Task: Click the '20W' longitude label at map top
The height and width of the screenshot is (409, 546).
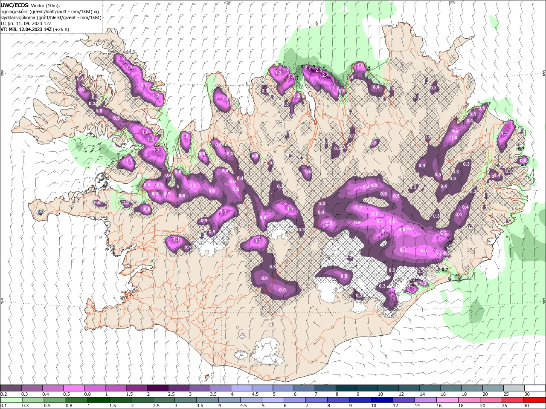Action: [227, 2]
